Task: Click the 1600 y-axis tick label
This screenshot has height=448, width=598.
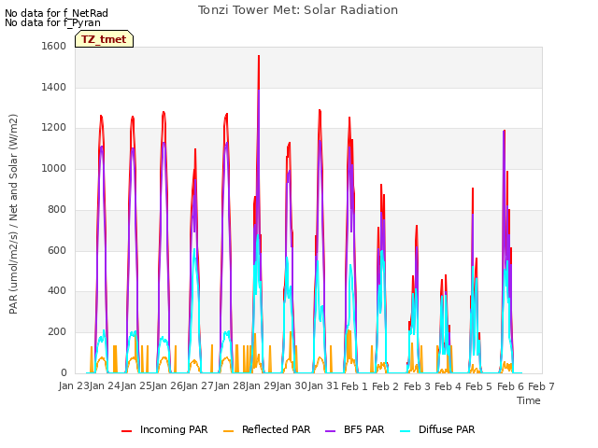Action: point(54,46)
